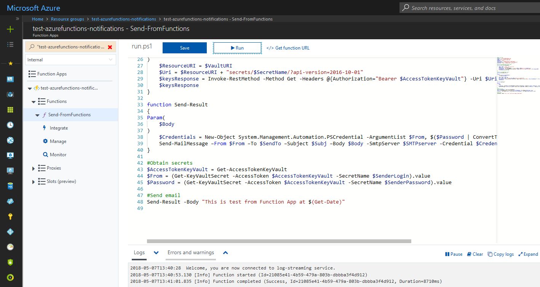
Task: Click the green circle icon at sidebar bottom
Action: pos(10,277)
